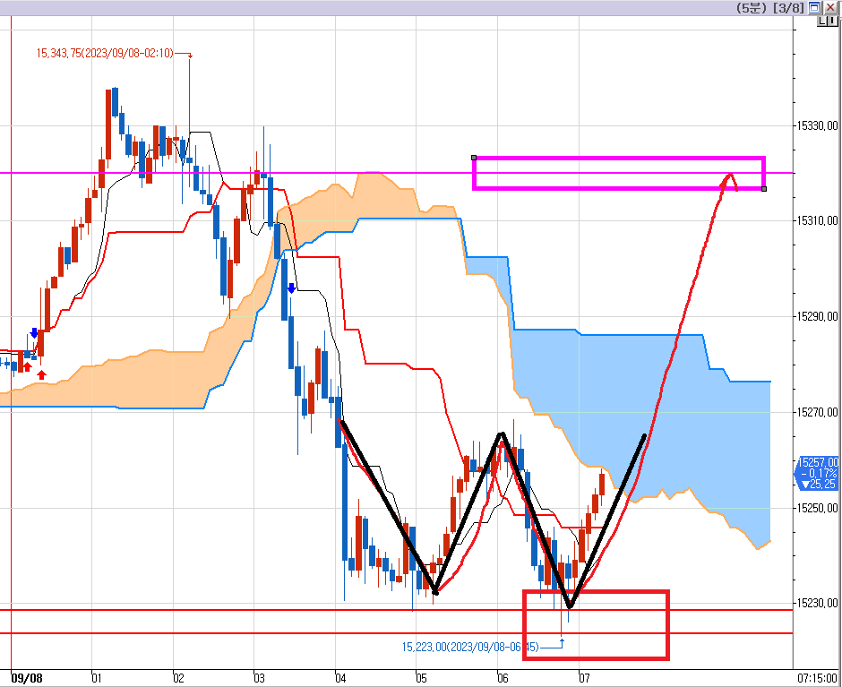Click the 07 hour label on time axis
This screenshot has width=842, height=687.
click(x=584, y=678)
